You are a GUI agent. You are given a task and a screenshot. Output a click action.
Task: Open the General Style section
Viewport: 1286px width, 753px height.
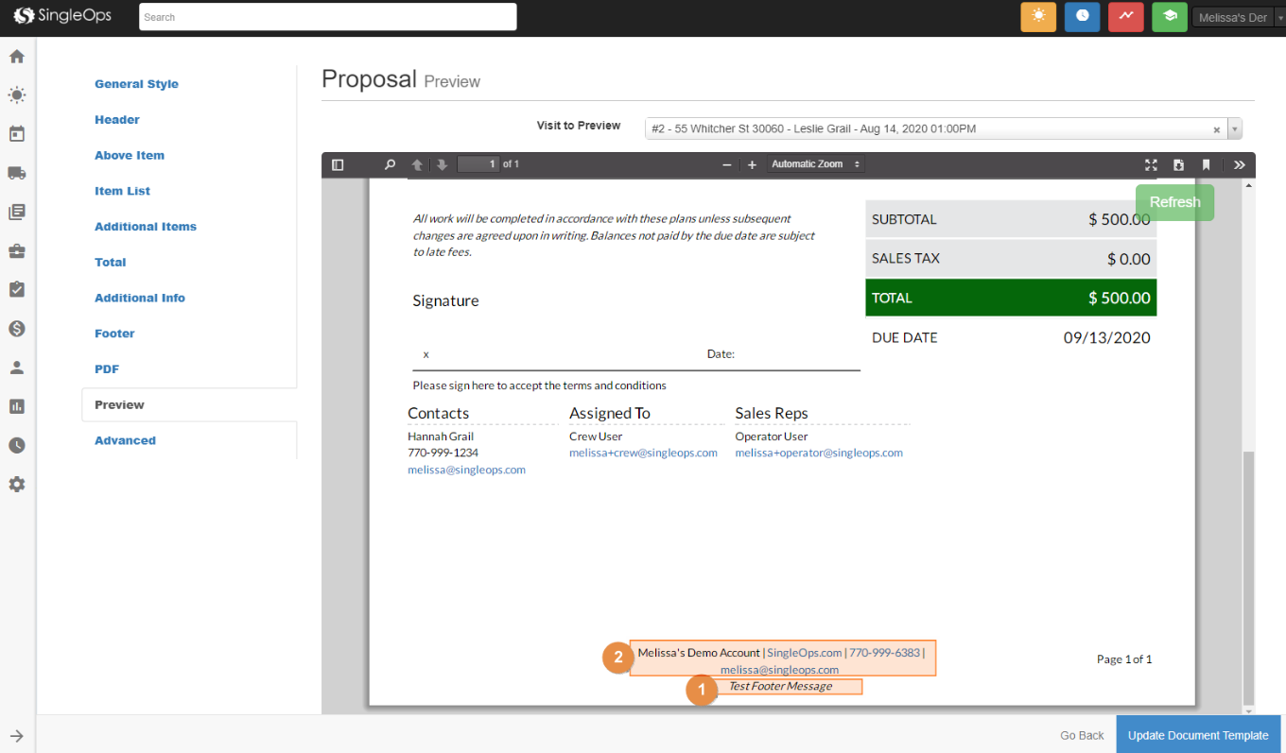tap(136, 84)
